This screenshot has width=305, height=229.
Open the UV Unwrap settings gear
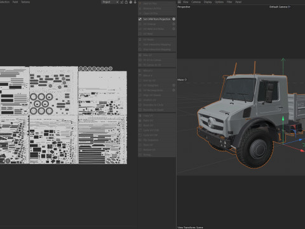coord(173,24)
